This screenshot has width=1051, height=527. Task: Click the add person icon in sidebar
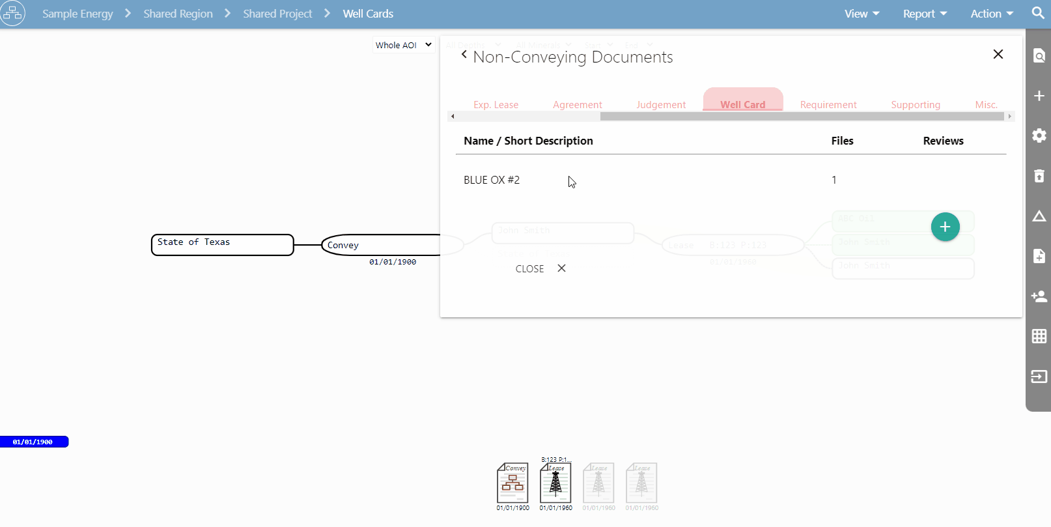(x=1039, y=296)
